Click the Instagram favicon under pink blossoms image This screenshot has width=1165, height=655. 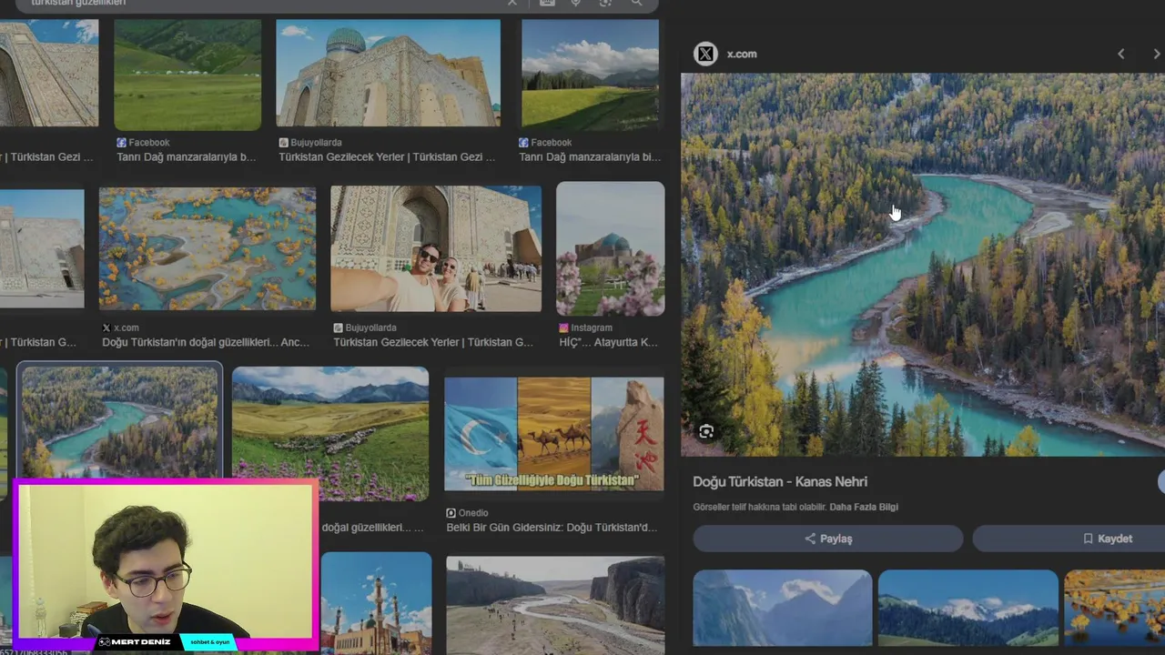[564, 327]
